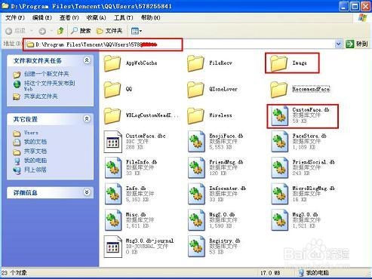Viewport: 372px width, 279px height.
Task: Collapse the 文件和文件夹任务 panel
Action: tap(87, 60)
